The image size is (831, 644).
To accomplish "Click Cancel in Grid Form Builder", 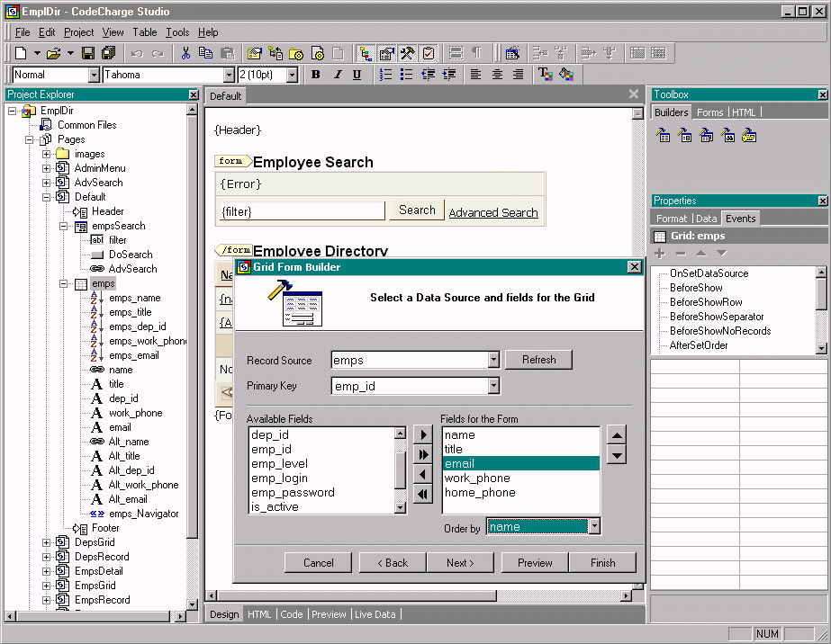I will 318,562.
